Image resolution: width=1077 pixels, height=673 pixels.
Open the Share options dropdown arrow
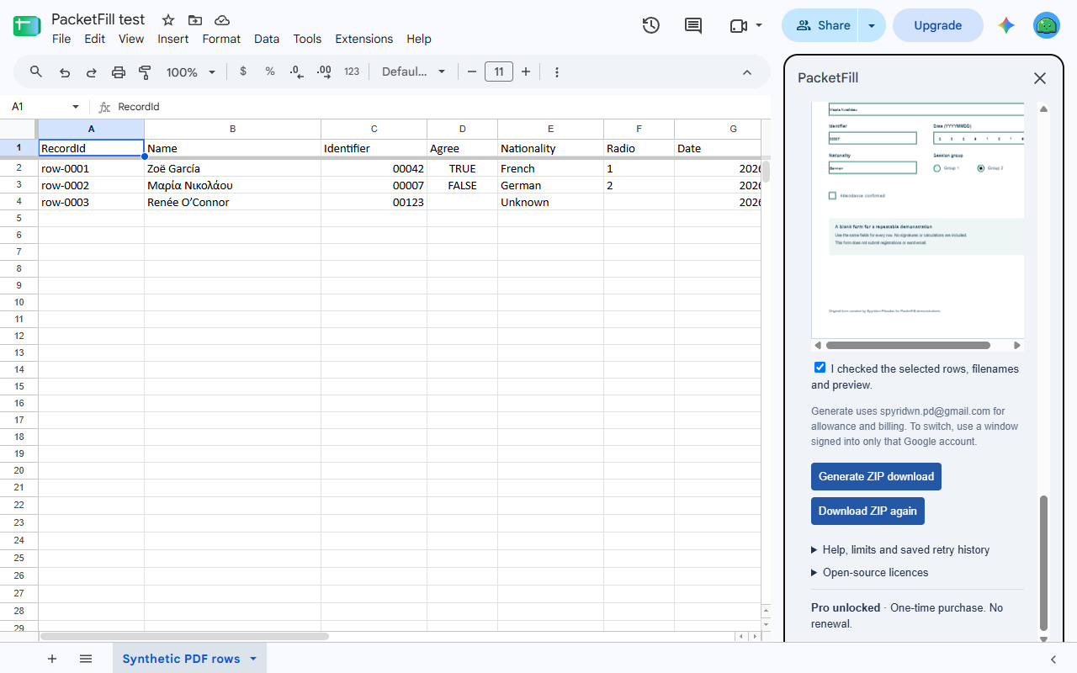[872, 25]
